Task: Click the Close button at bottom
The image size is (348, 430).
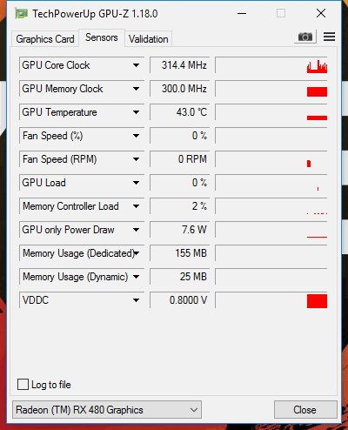Action: (x=305, y=410)
